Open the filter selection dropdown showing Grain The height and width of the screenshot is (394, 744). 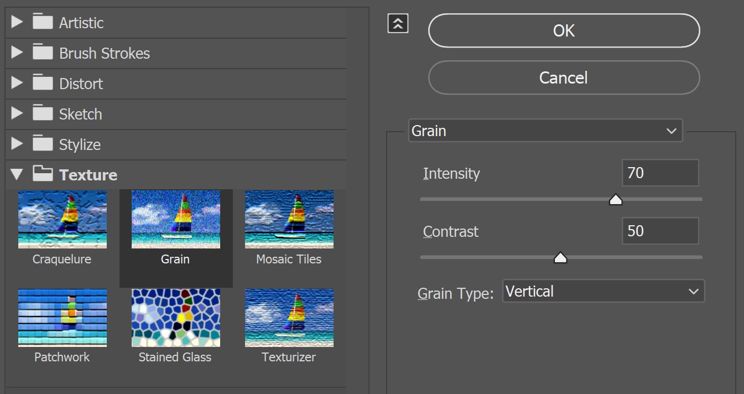click(545, 131)
